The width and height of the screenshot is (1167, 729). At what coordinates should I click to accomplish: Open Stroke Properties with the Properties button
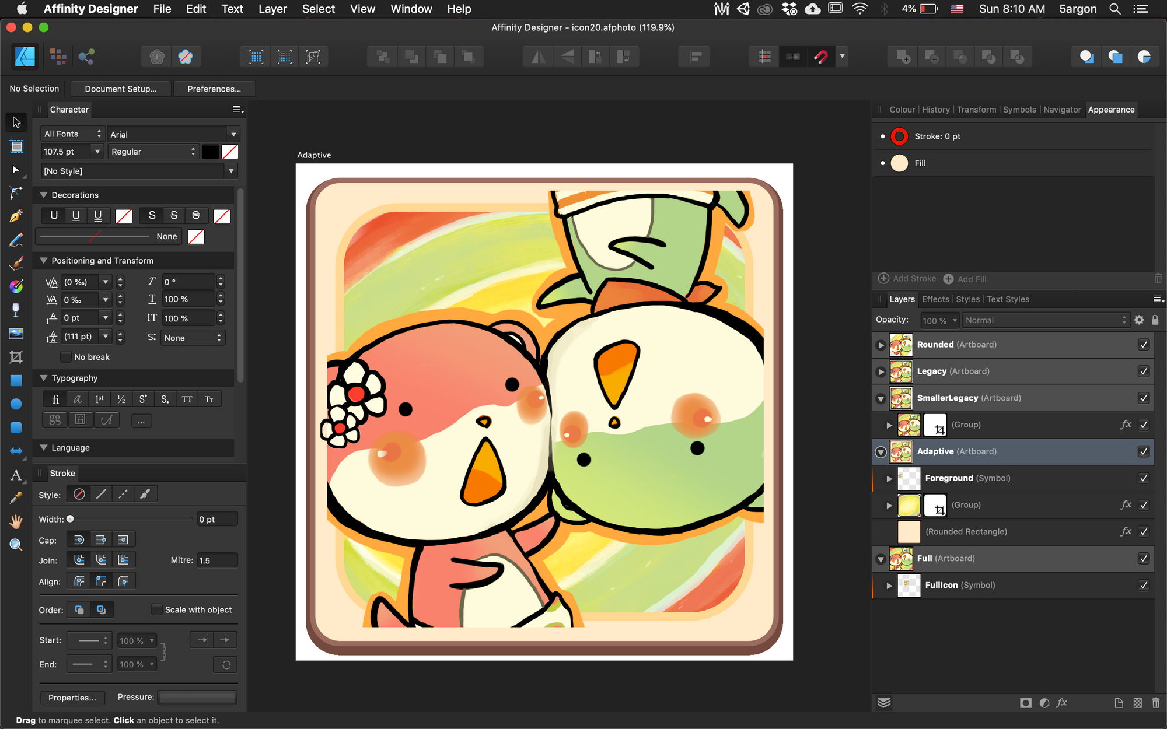click(72, 698)
